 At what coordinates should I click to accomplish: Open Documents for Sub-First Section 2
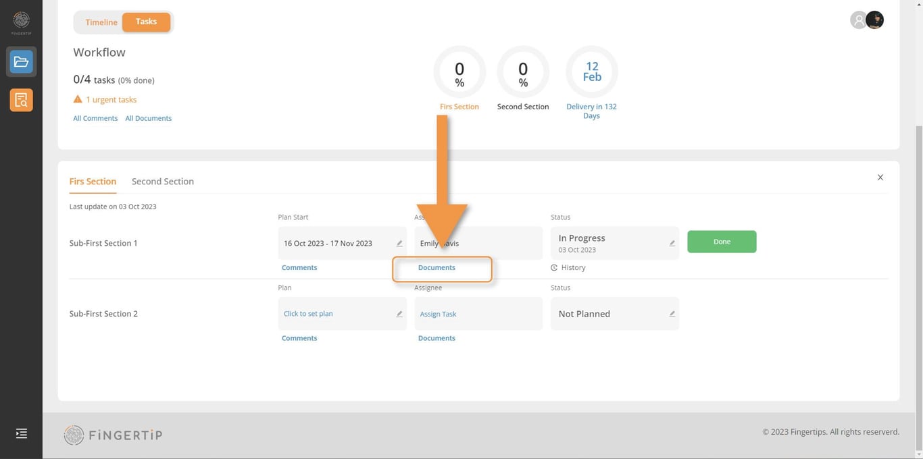click(436, 338)
